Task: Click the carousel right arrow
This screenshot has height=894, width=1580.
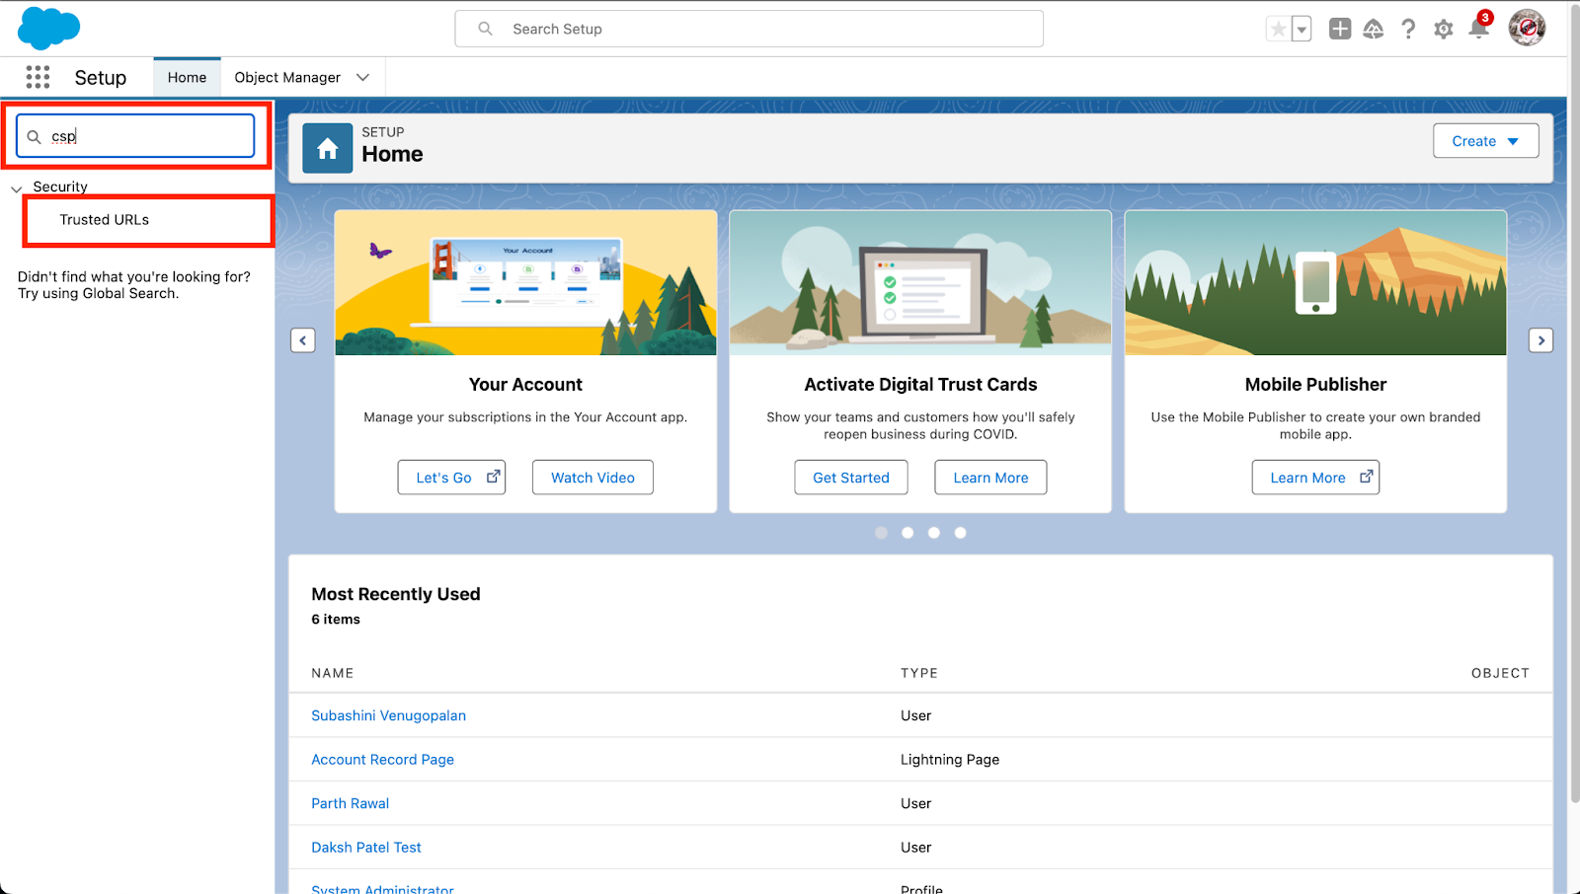Action: 1540,339
